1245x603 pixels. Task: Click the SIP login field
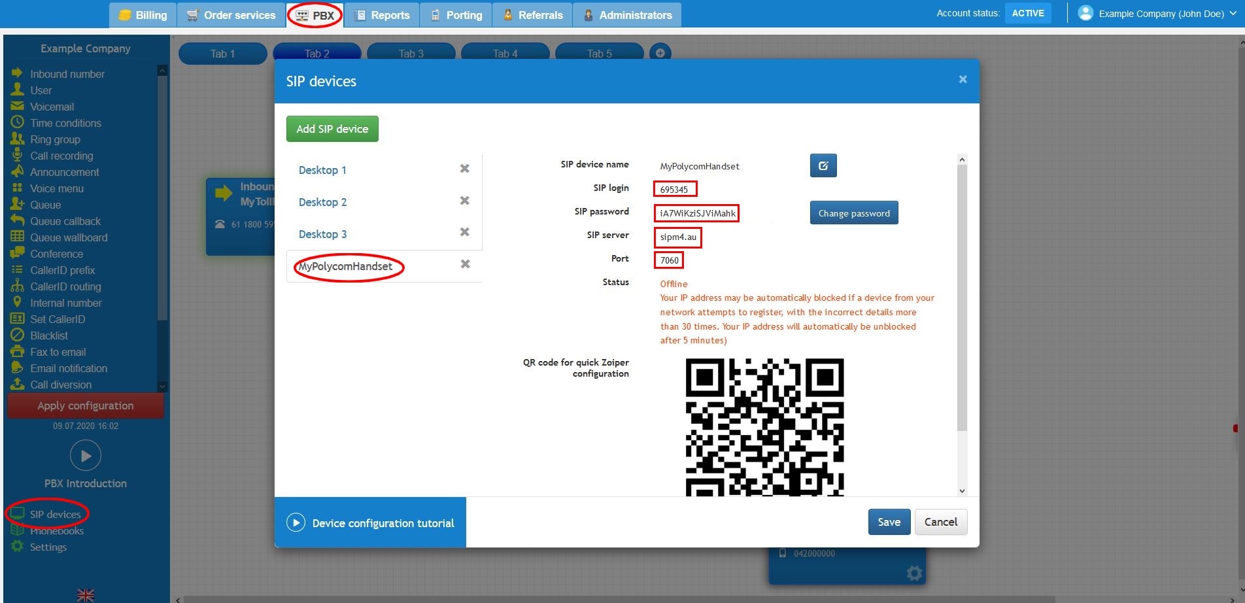[x=675, y=189]
